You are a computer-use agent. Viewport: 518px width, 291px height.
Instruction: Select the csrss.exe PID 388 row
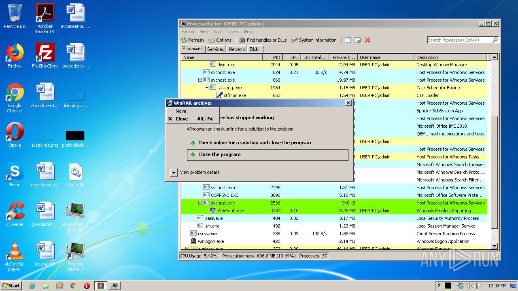pos(334,234)
